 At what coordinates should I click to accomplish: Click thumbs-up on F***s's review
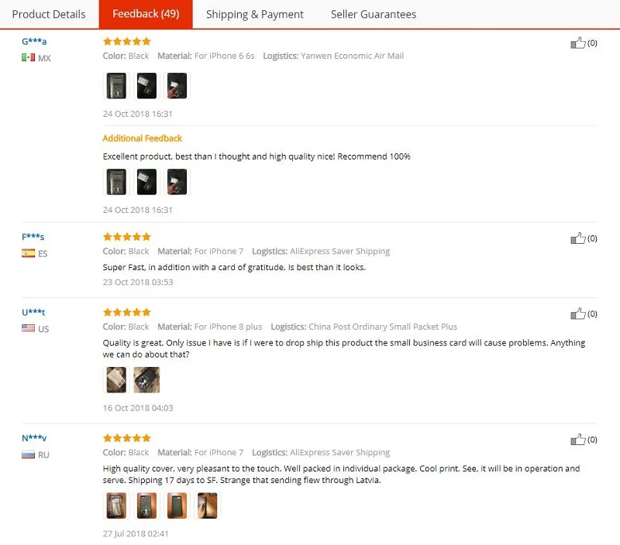click(x=577, y=238)
